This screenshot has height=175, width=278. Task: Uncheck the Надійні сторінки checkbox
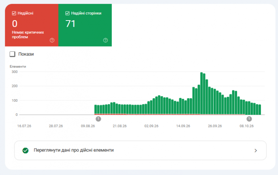67,13
